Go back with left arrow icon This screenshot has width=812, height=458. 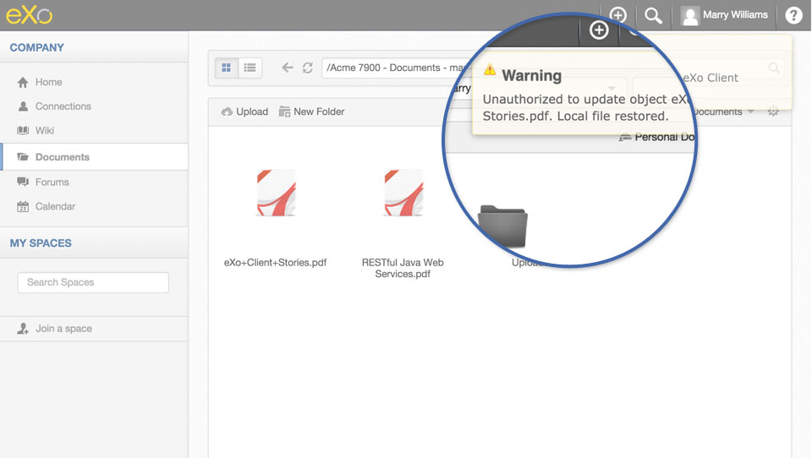[287, 68]
